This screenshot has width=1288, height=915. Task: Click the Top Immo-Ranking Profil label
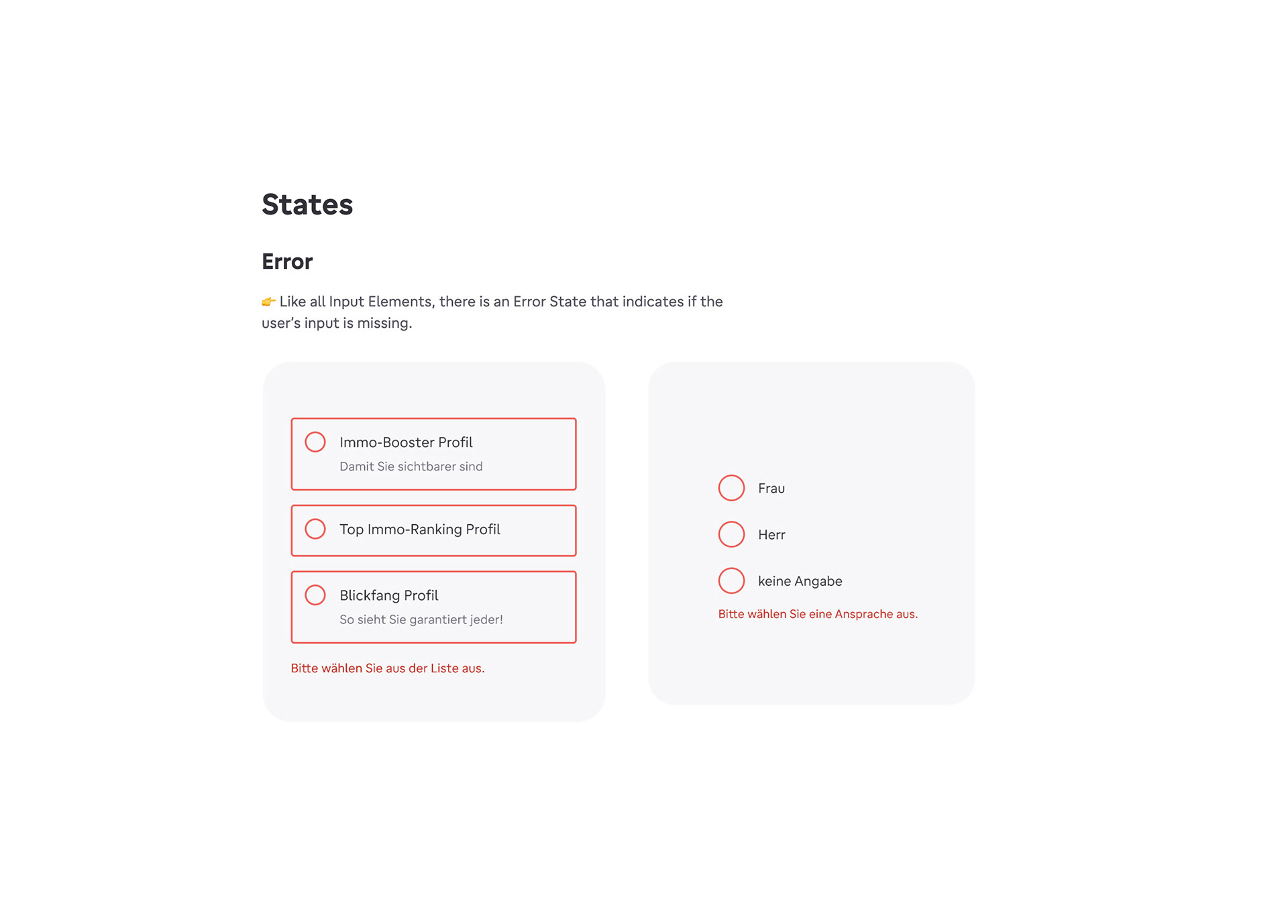(x=420, y=530)
